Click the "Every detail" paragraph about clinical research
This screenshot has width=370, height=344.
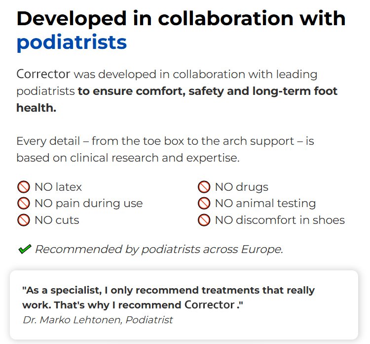tap(165, 150)
